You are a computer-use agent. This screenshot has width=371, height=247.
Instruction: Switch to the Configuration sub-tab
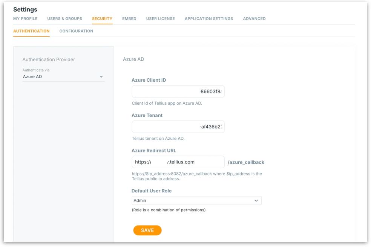[x=76, y=31]
